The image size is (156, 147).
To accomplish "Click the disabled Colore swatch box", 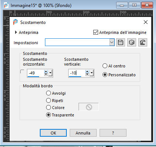I will click(x=89, y=107).
